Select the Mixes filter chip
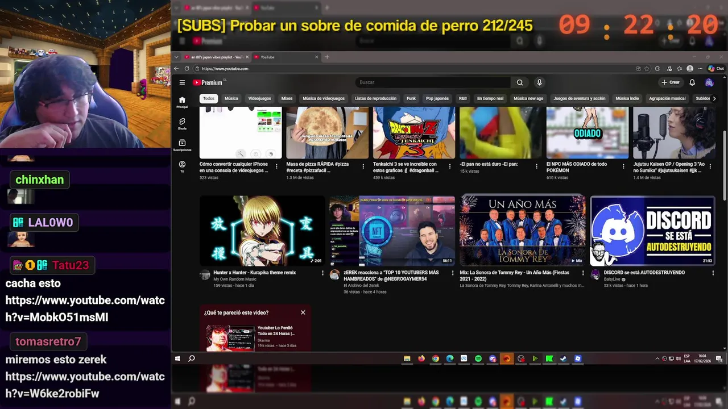The width and height of the screenshot is (728, 409). [287, 98]
